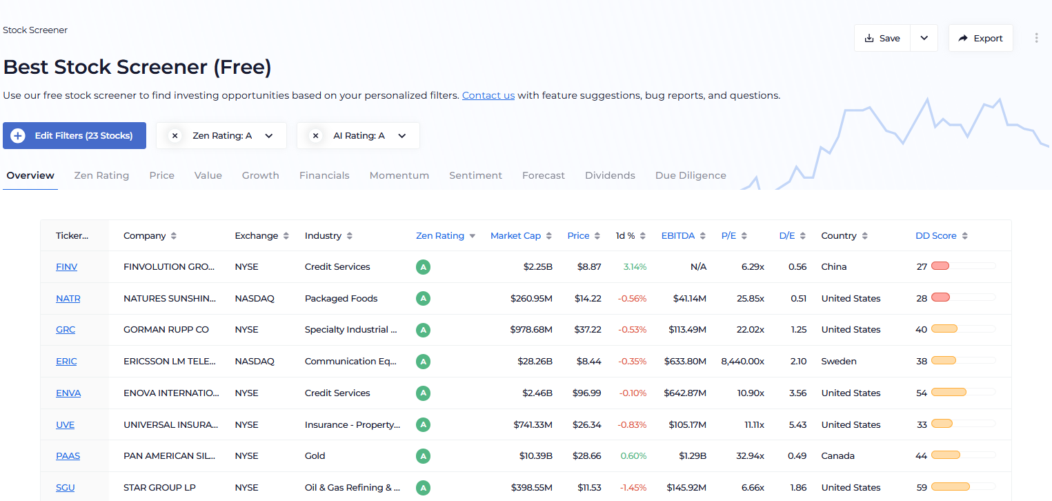Sort by the Industry column icon
This screenshot has height=501, width=1052.
click(350, 236)
